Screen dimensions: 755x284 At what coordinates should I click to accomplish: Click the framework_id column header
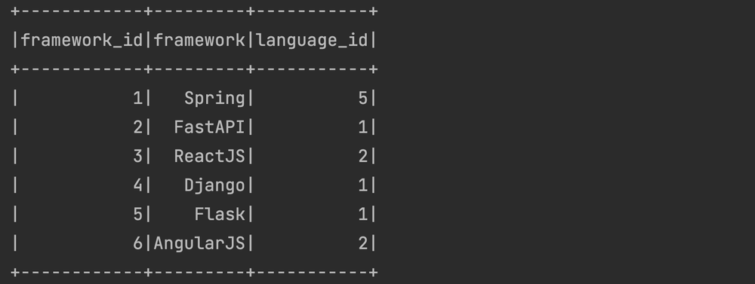(82, 41)
